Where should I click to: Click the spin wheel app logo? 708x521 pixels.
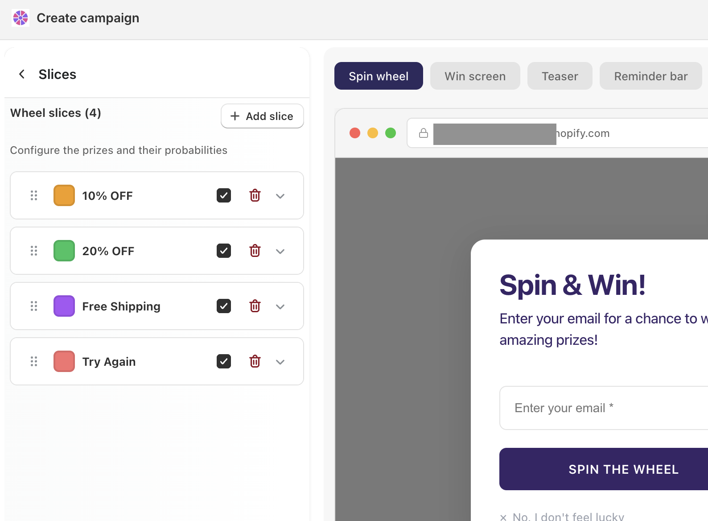(21, 18)
